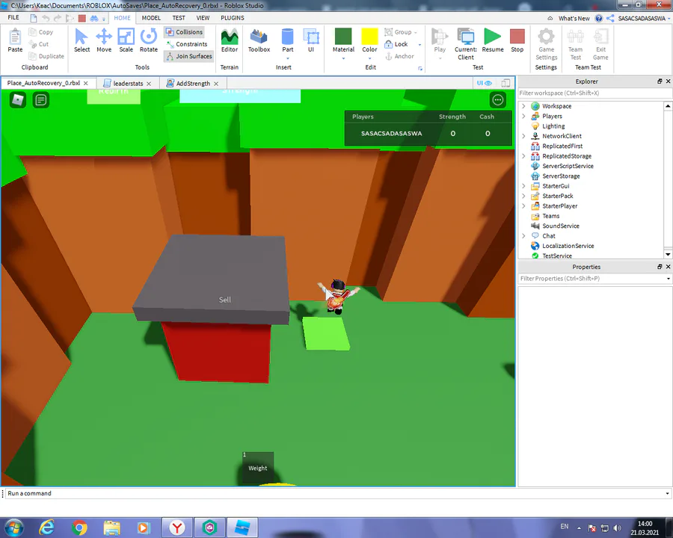Switch to the MODEL ribbon tab
Image resolution: width=673 pixels, height=538 pixels.
pos(151,18)
